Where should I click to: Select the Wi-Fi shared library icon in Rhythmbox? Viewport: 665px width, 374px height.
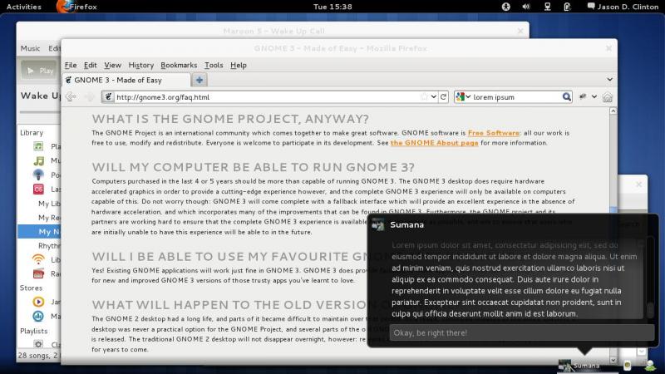38,259
